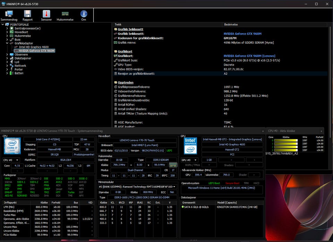Collapse the Grafikkadapter tree node
Screen dimensions: 333x242
[x=7, y=43]
